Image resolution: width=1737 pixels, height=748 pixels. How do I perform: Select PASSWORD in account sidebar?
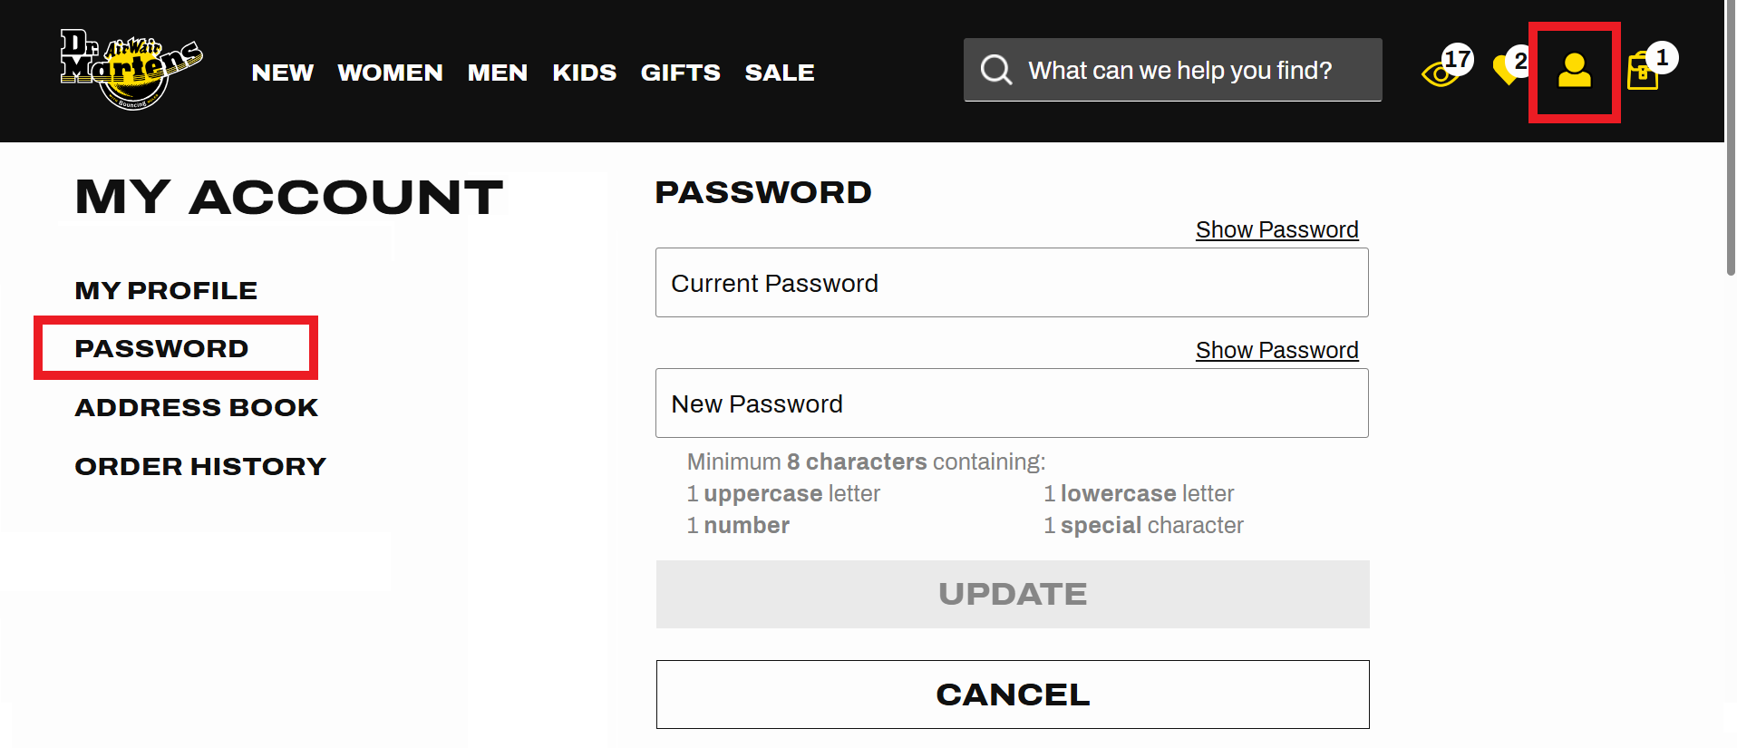pyautogui.click(x=161, y=349)
